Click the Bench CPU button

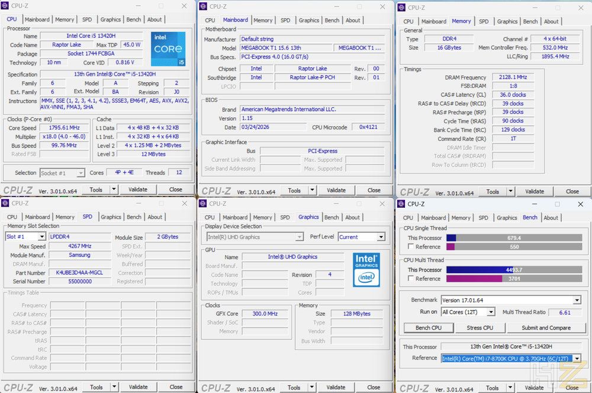[x=429, y=328]
